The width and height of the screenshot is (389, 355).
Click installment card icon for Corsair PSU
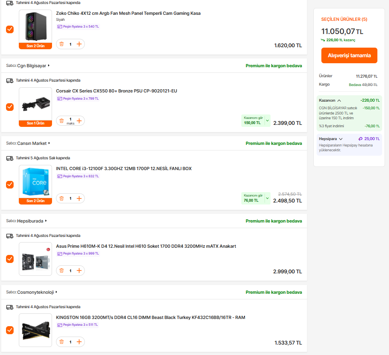[60, 99]
